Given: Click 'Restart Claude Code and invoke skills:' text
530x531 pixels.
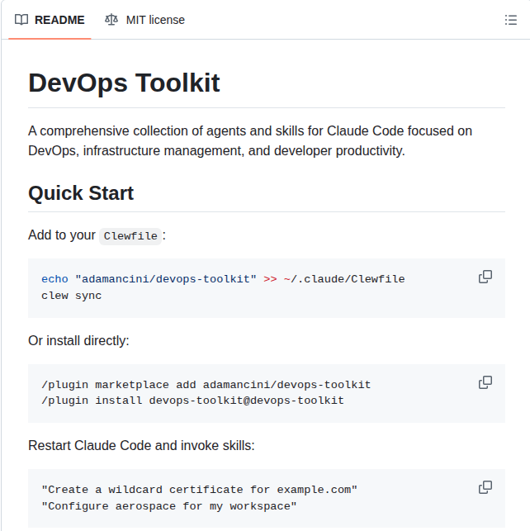Looking at the screenshot, I should (141, 446).
